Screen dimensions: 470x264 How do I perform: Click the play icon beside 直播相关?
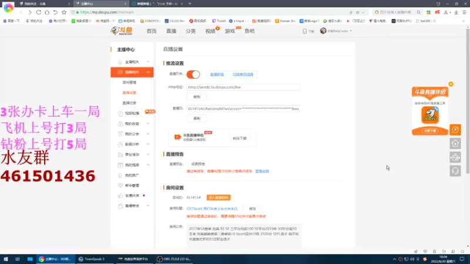[120, 72]
